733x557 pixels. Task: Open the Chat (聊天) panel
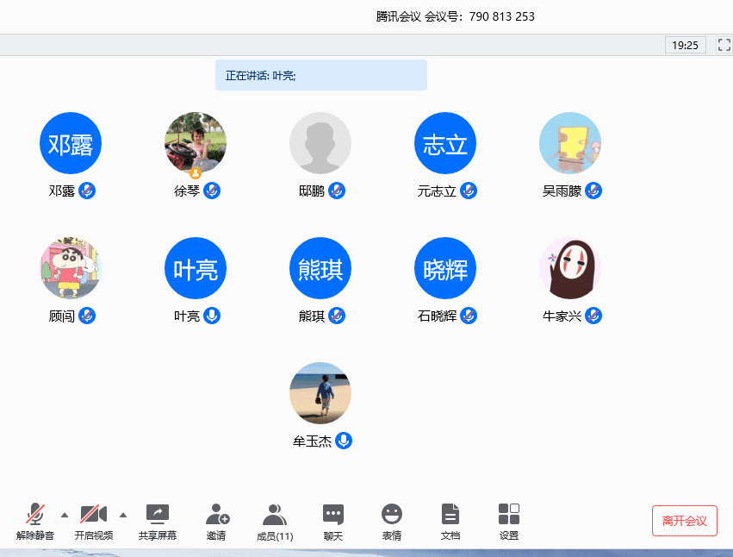333,516
